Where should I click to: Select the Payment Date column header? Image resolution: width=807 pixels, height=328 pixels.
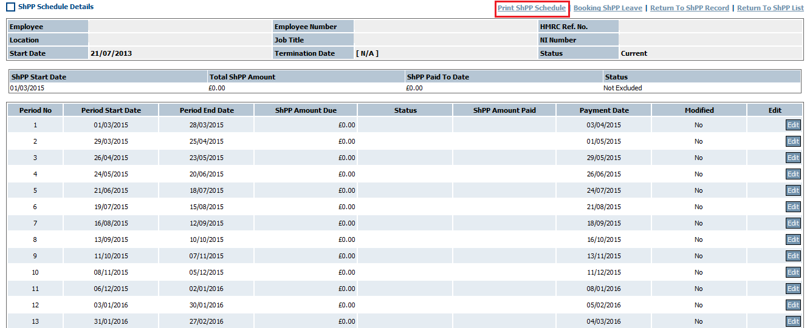[x=603, y=110]
